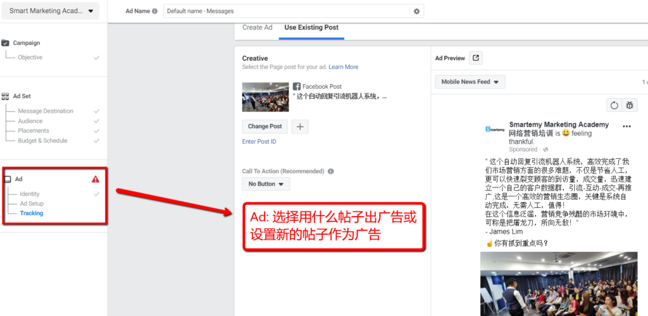The height and width of the screenshot is (316, 648).
Task: Click the Budget & Schedule completed checkmark
Action: [96, 141]
